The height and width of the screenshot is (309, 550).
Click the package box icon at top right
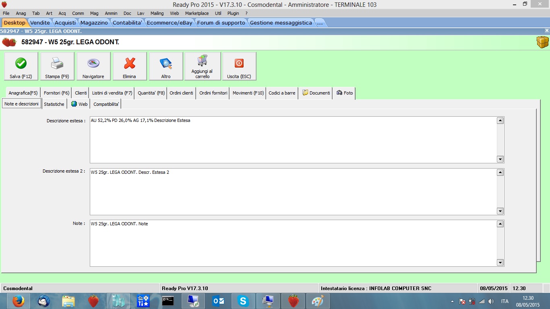click(x=543, y=42)
